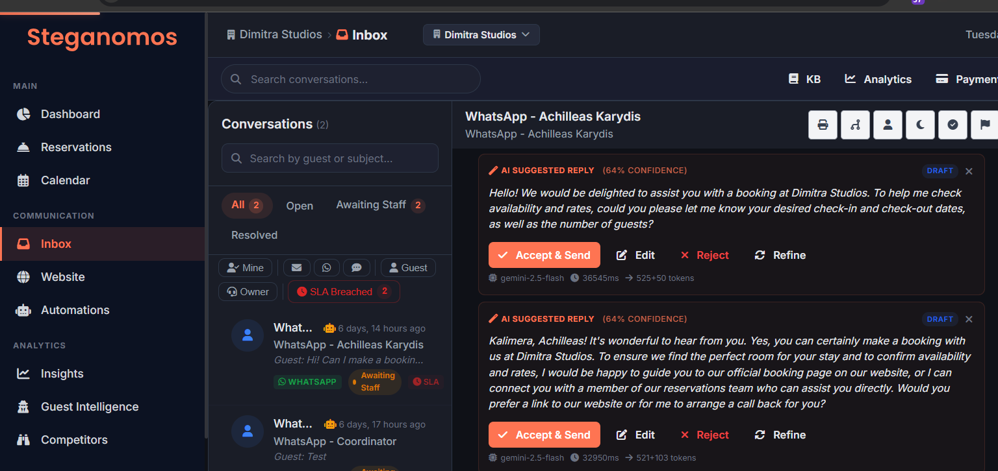This screenshot has height=471, width=998.
Task: Accept & Send the Kalimera suggested reply
Action: pos(544,435)
